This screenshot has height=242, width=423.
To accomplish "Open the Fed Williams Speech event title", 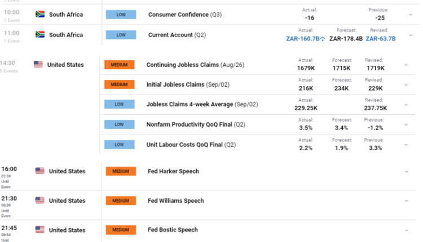I will pyautogui.click(x=175, y=200).
